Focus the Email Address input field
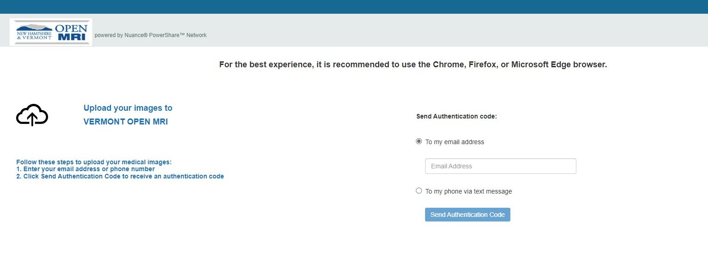708x259 pixels. (500, 166)
